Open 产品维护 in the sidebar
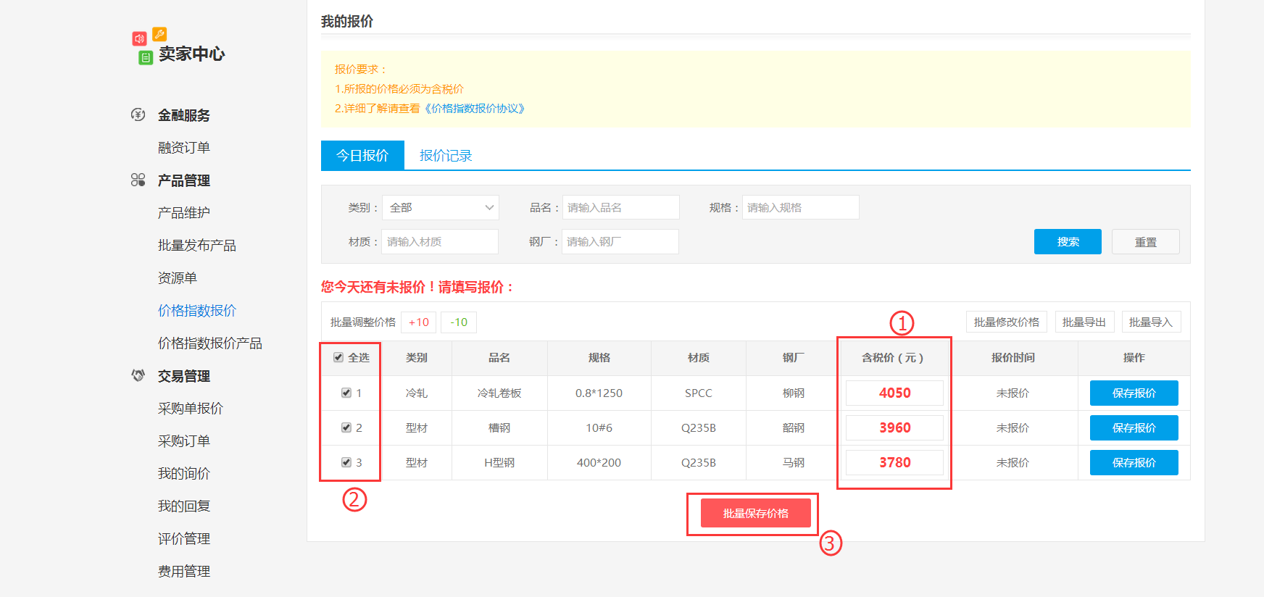Screen dimensions: 1264x597 click(x=184, y=212)
